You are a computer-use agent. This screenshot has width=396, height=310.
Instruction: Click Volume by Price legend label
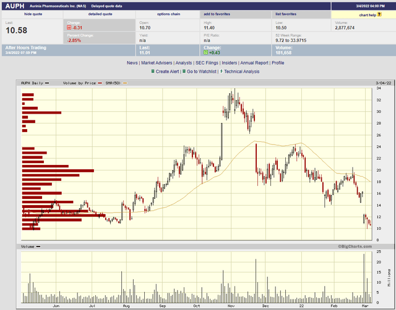[x=79, y=83]
